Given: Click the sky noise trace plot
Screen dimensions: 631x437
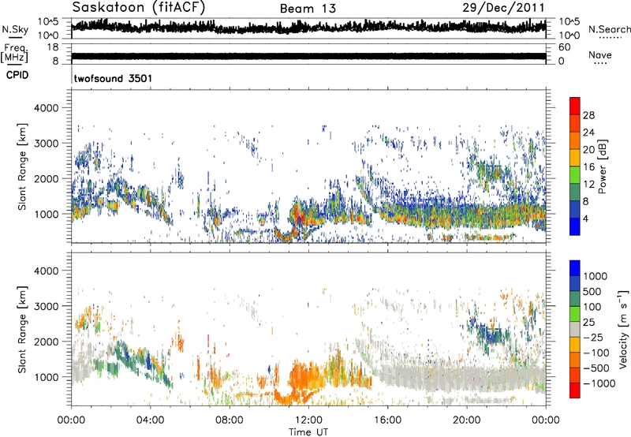Looking at the screenshot, I should 308,27.
